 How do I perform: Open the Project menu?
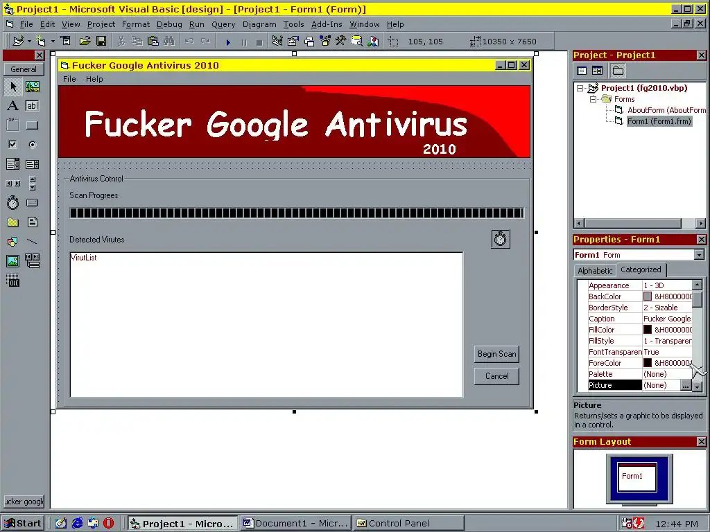coord(101,24)
